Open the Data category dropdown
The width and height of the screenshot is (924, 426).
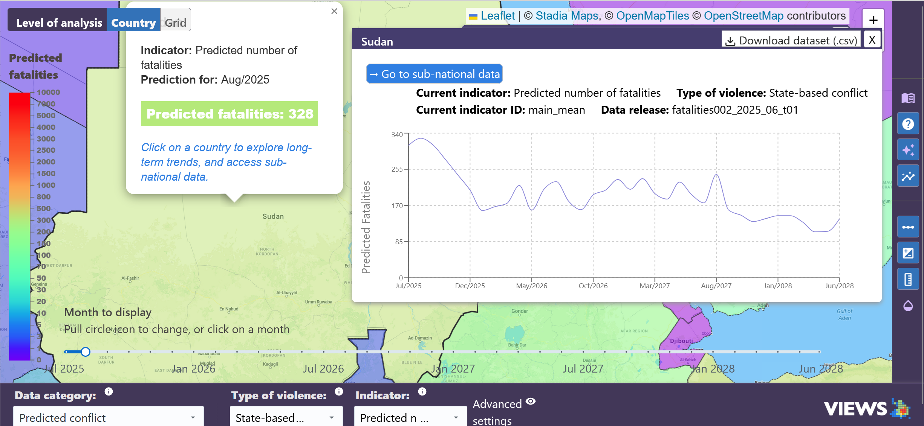109,417
